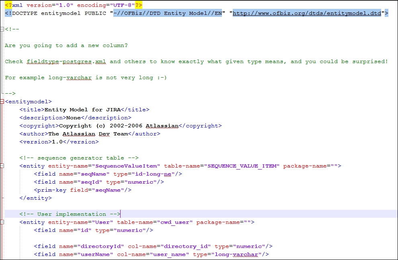Image resolution: width=398 pixels, height=260 pixels.
Task: Click the version value "1.0"
Action: [x=57, y=142]
